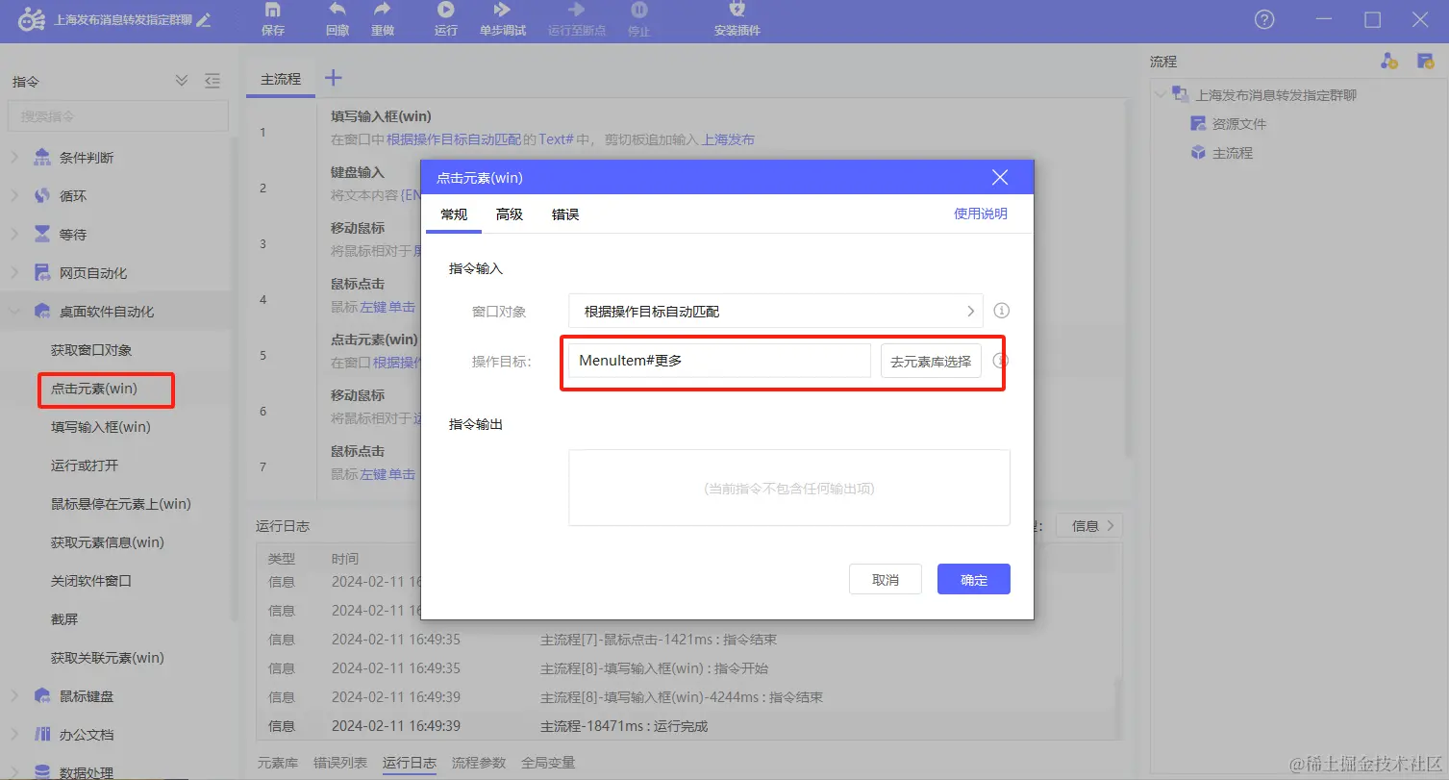Open the 全局变量 bottom tab

pos(548,763)
